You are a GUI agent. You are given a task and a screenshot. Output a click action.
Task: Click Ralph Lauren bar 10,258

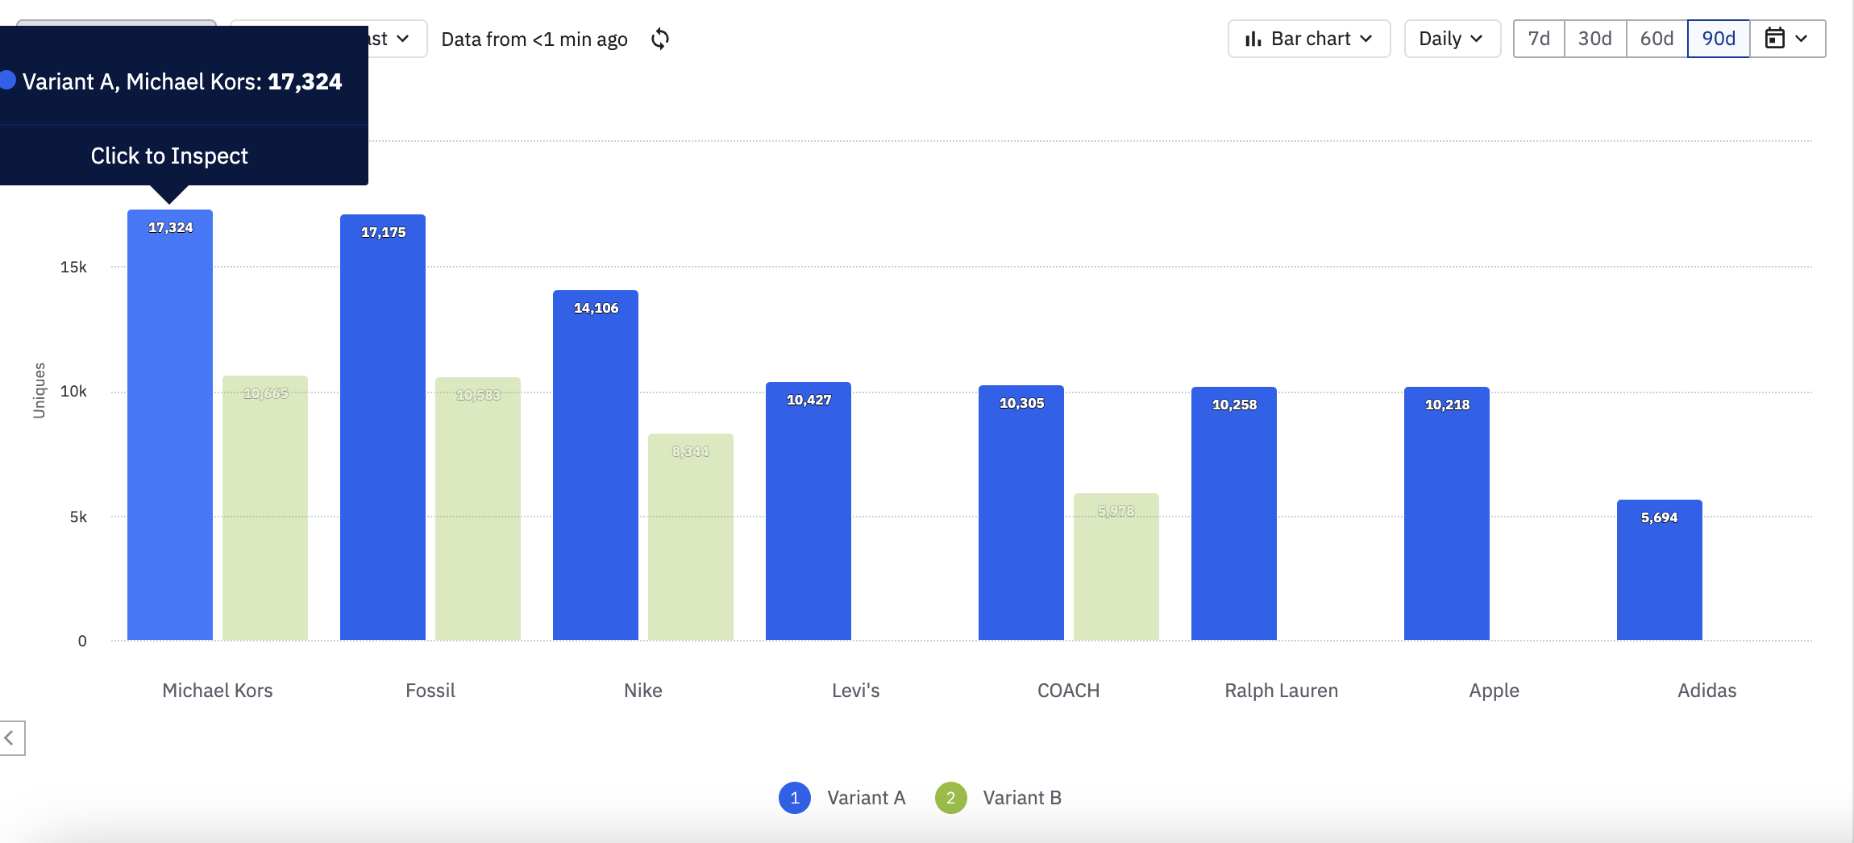pyautogui.click(x=1234, y=513)
